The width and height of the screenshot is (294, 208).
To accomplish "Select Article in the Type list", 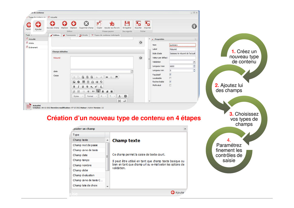I will tap(36, 43).
